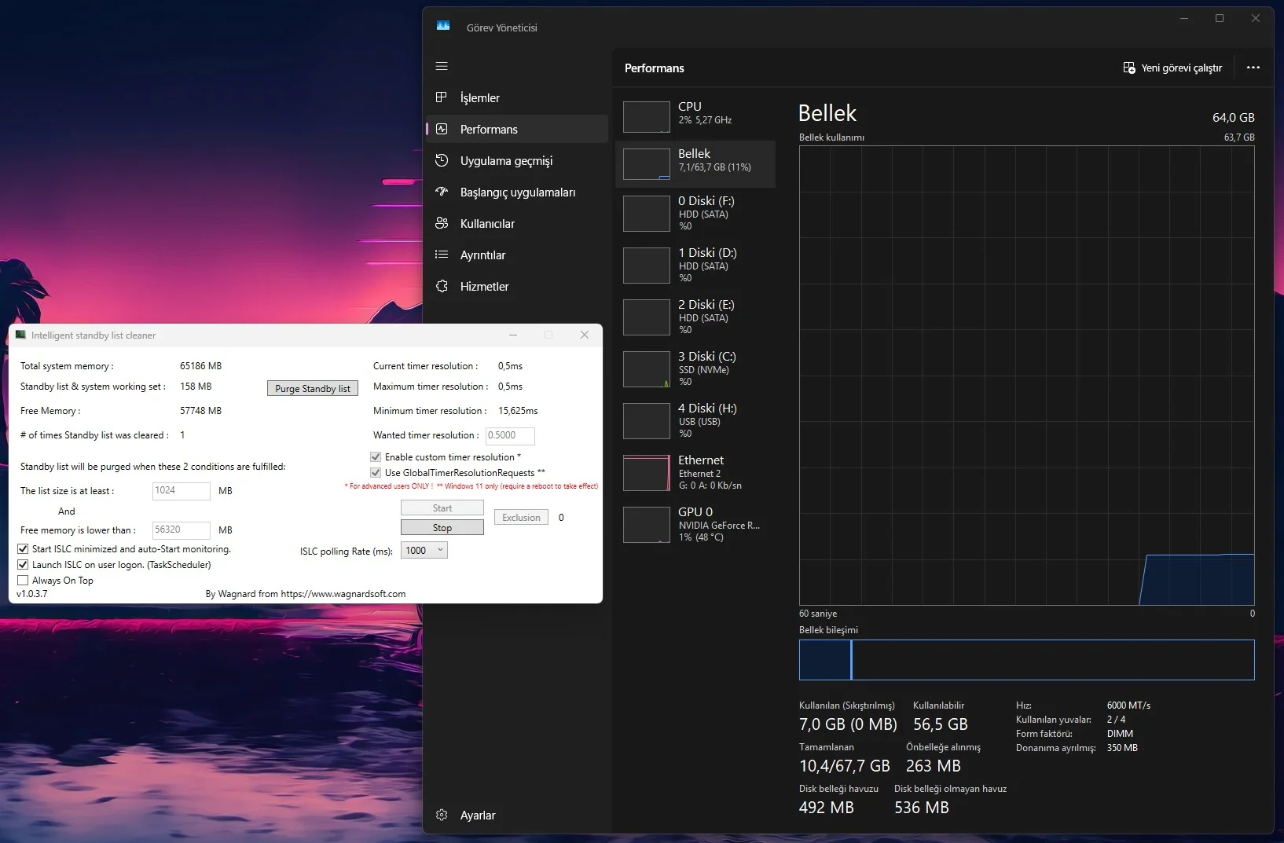
Task: Click the Free memory lower than field
Action: click(x=181, y=530)
